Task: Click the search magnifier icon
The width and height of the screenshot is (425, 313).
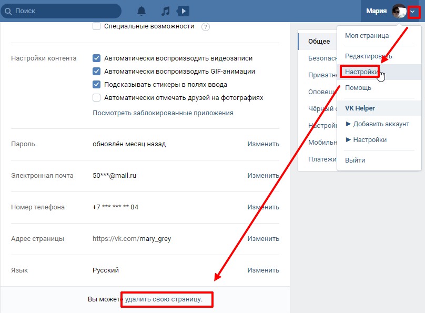Action: coord(8,11)
